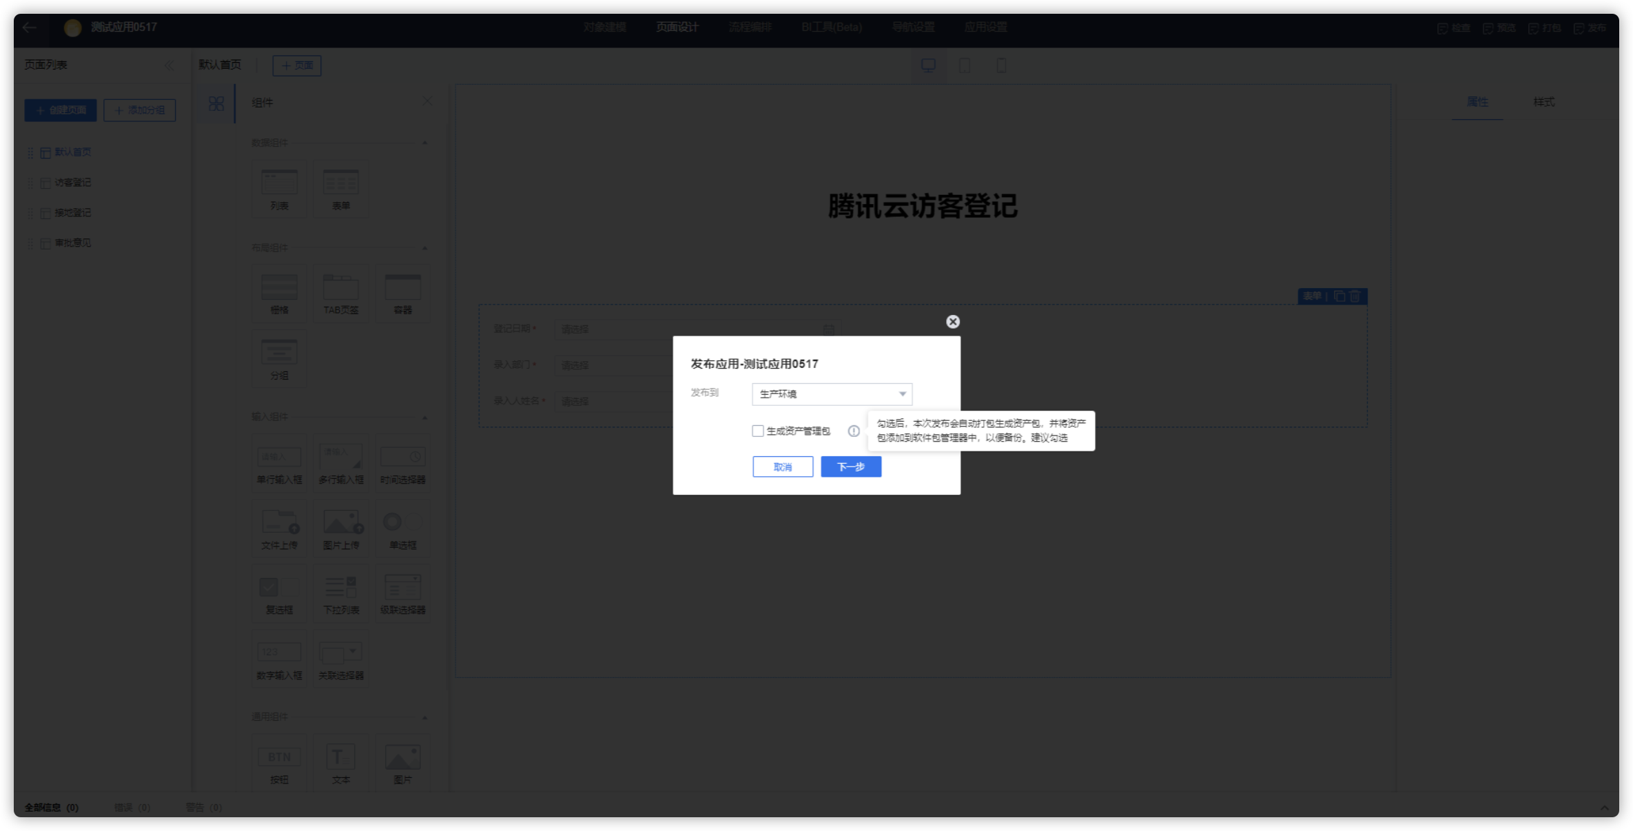Pick the 单选框 component

pyautogui.click(x=403, y=529)
